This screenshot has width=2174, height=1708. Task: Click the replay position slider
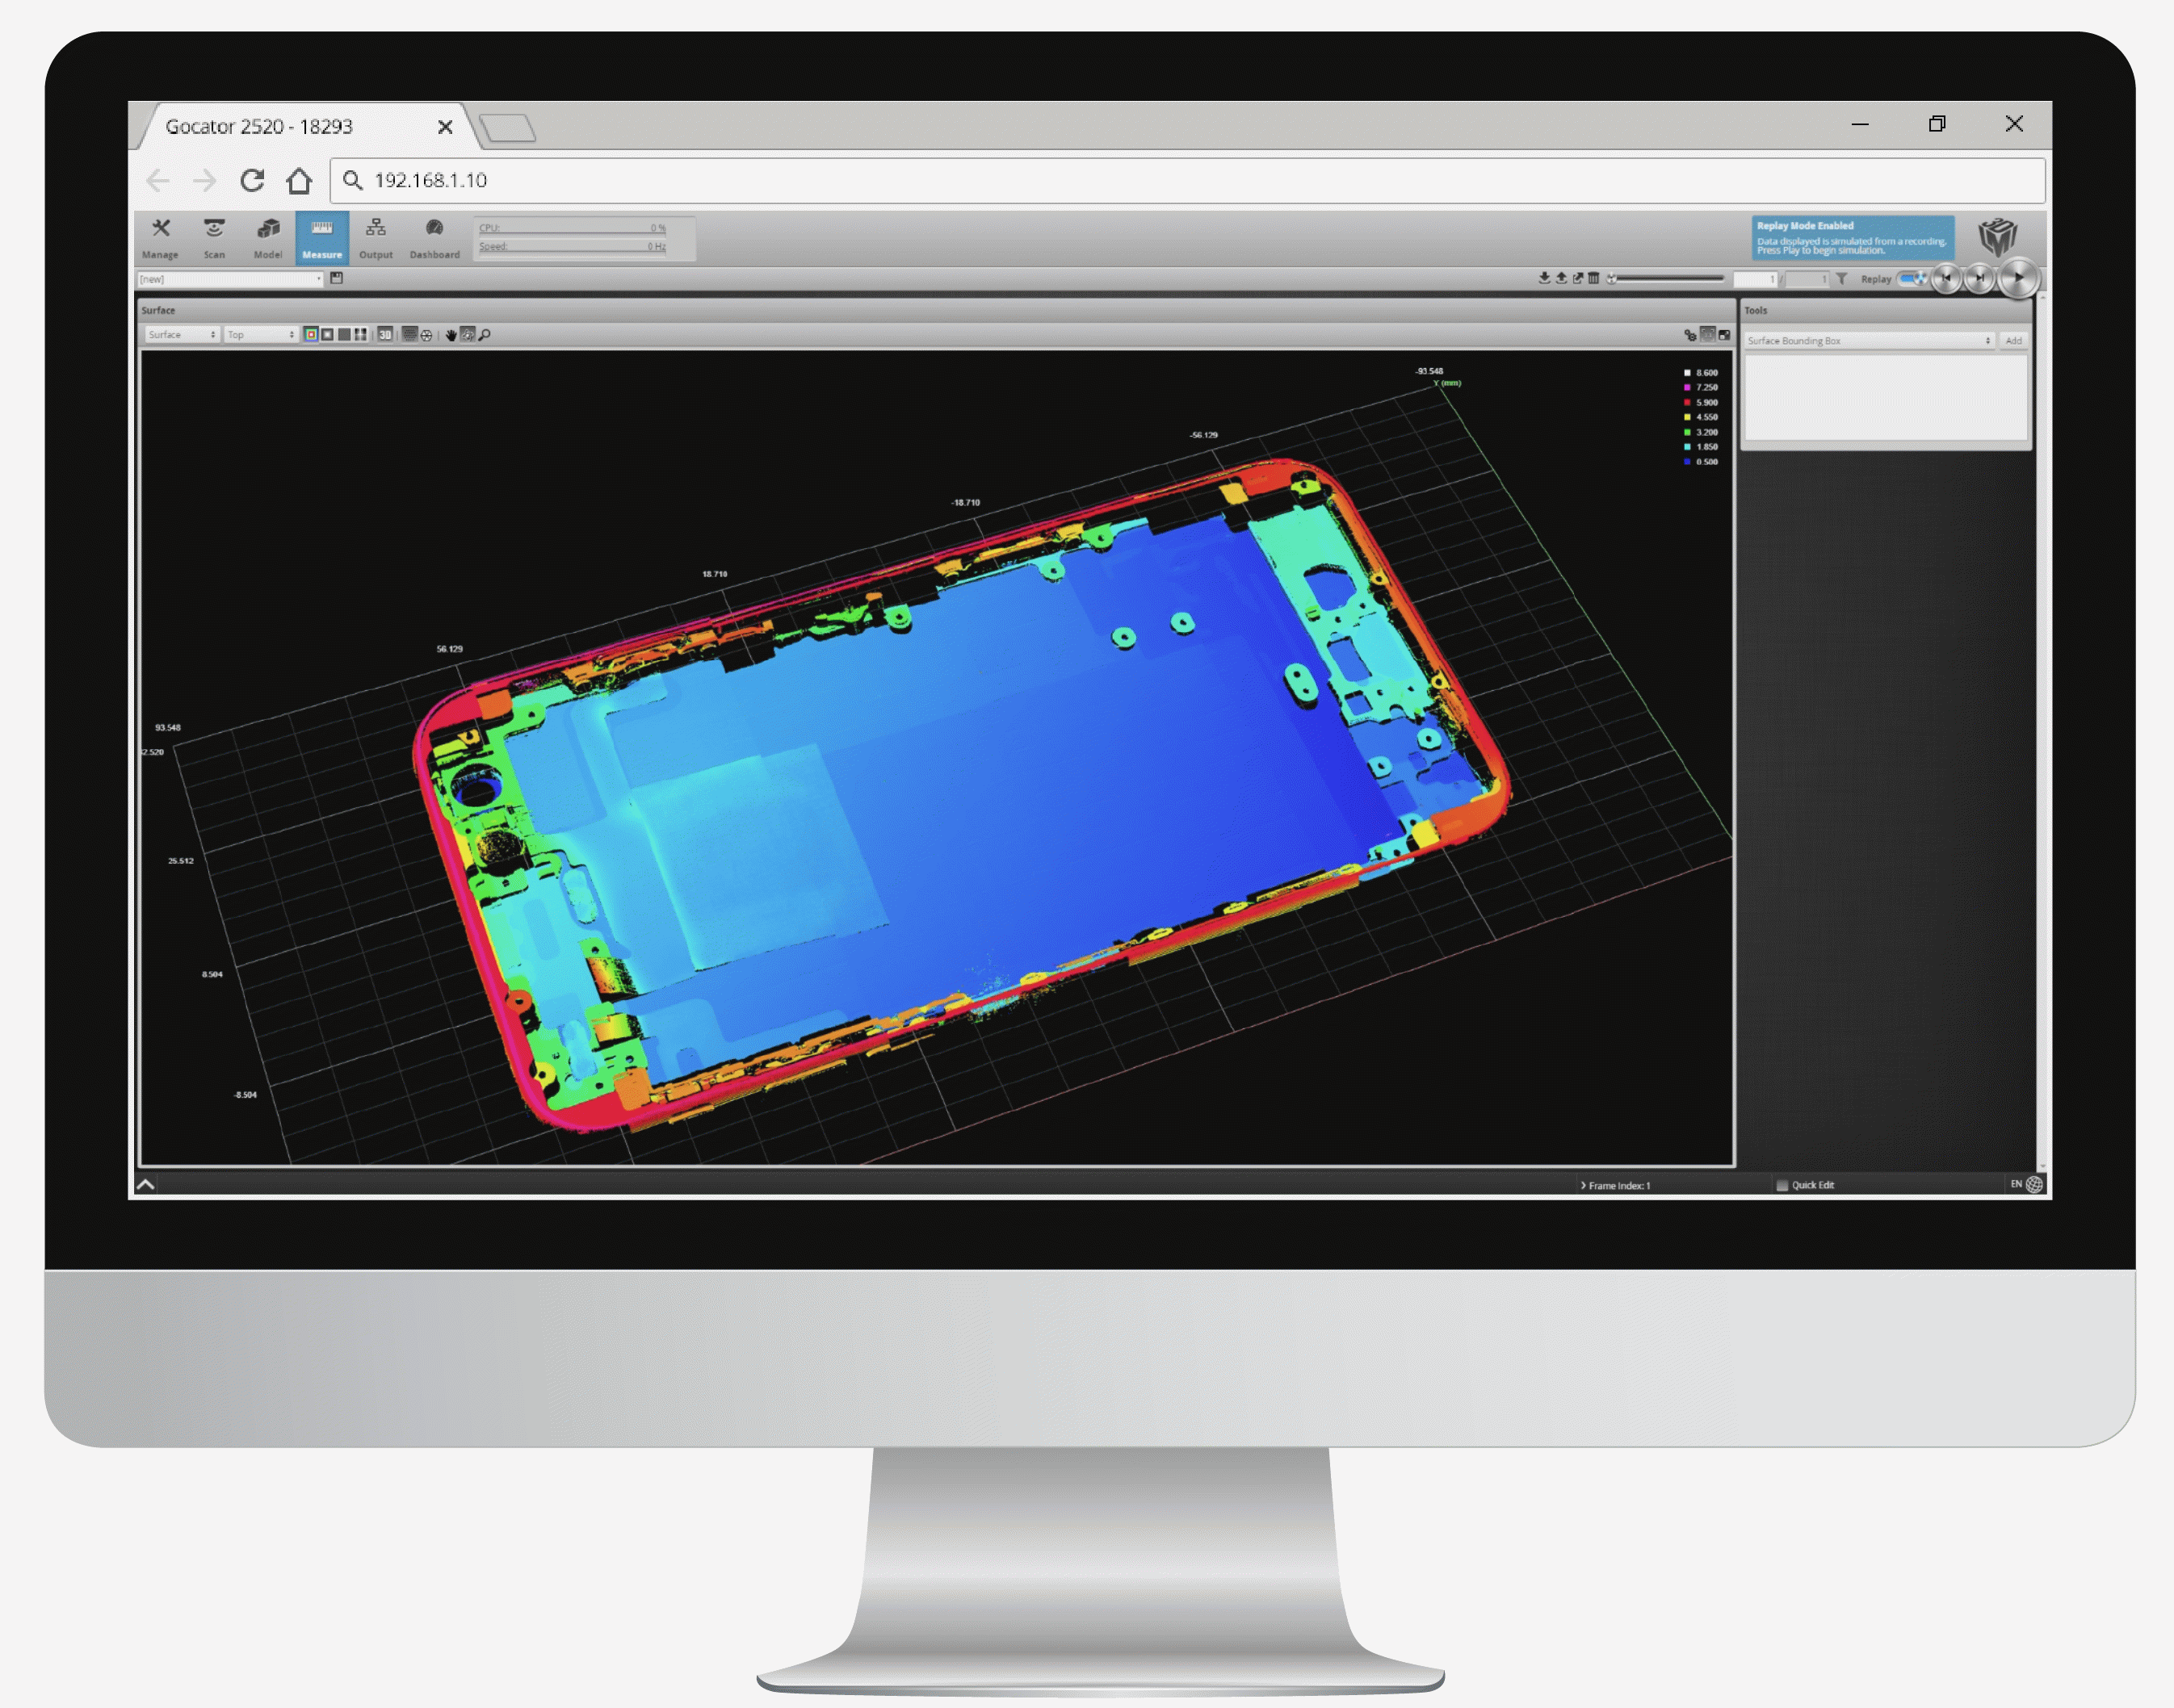[1667, 279]
